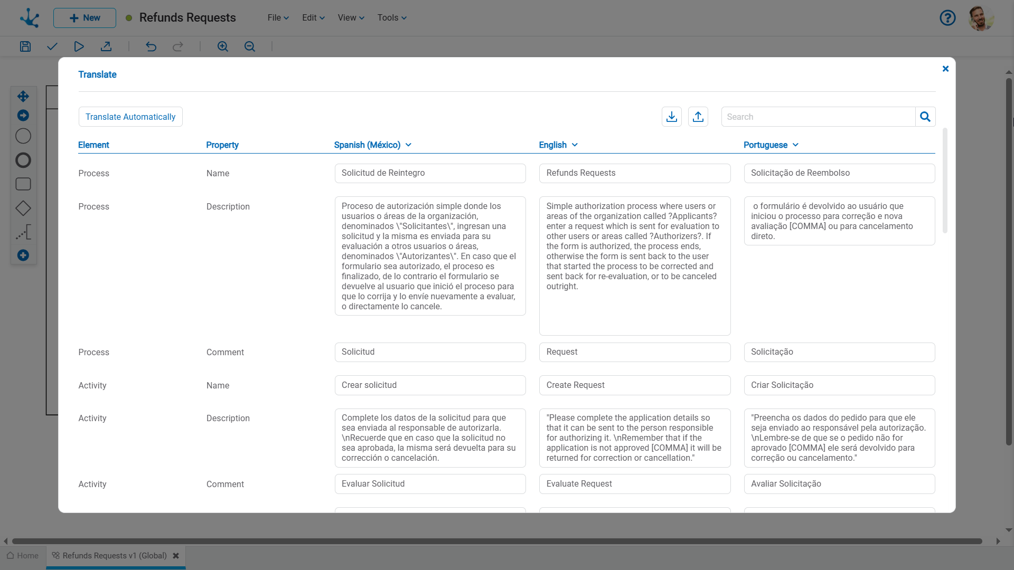Image resolution: width=1014 pixels, height=570 pixels.
Task: Click the Translate Automatically button
Action: (130, 117)
